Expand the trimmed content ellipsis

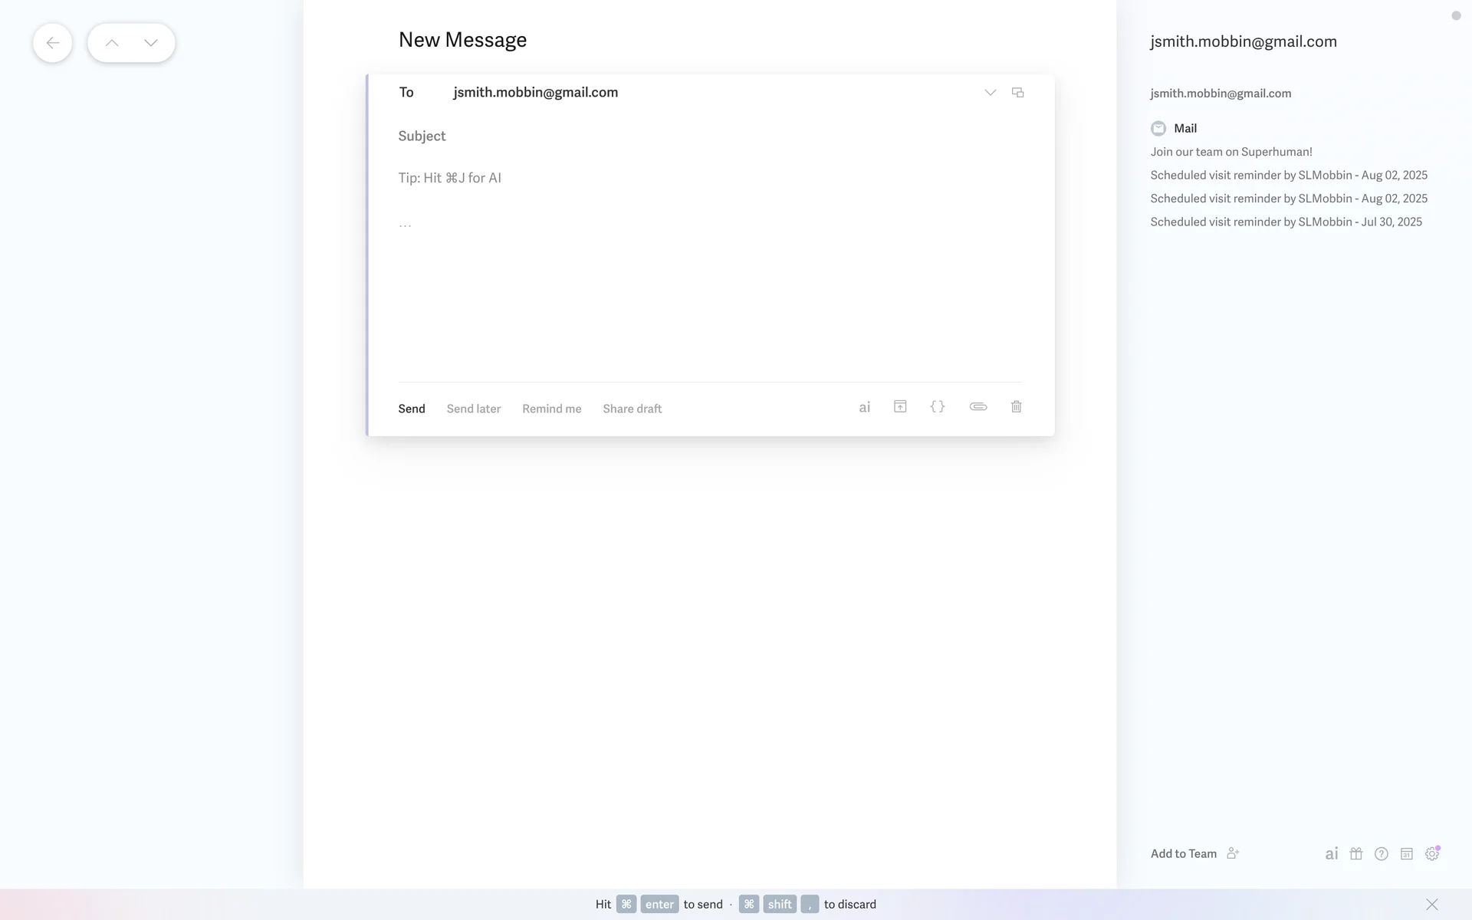405,225
